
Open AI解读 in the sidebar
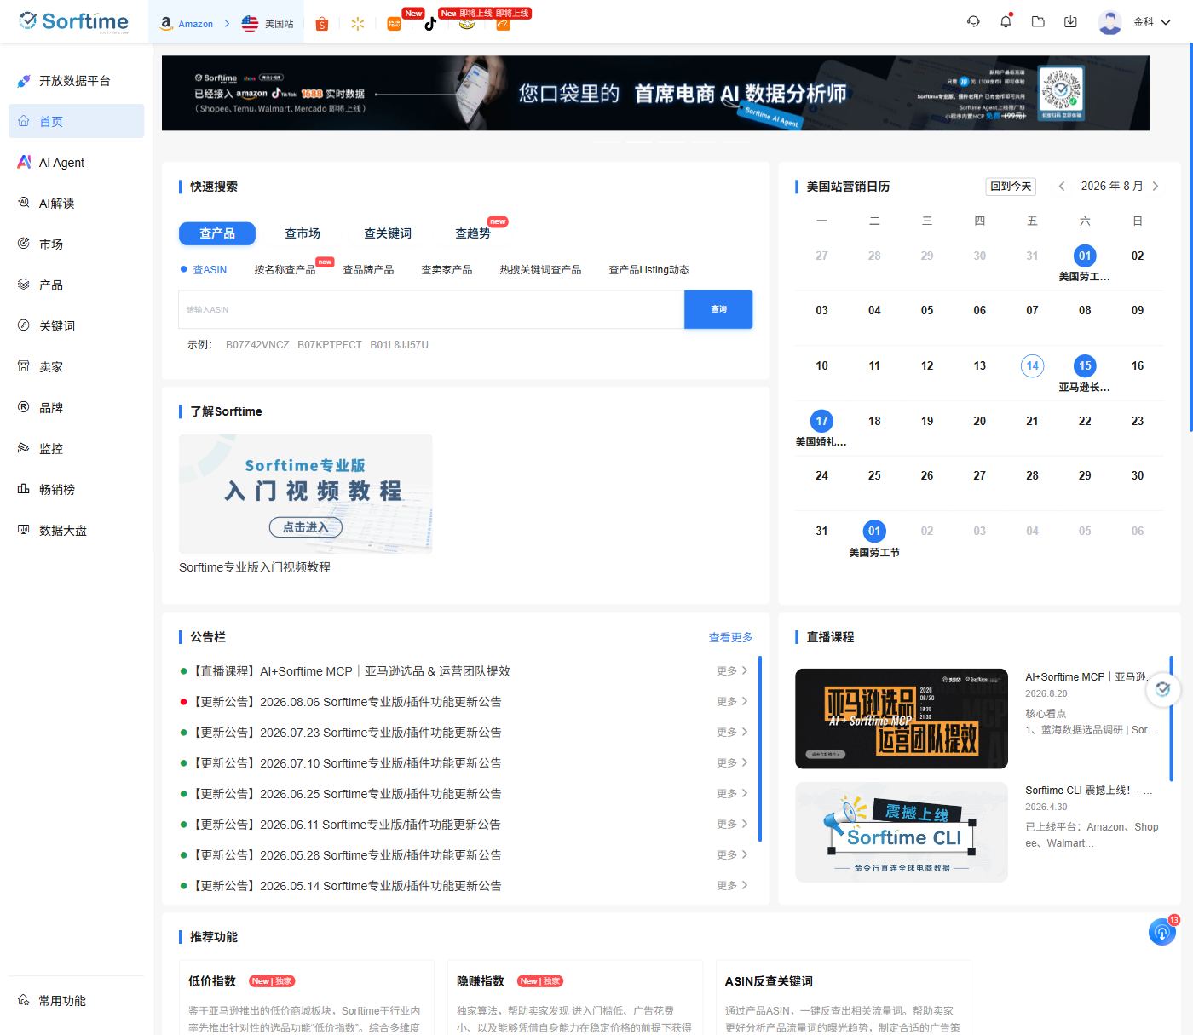coord(76,203)
